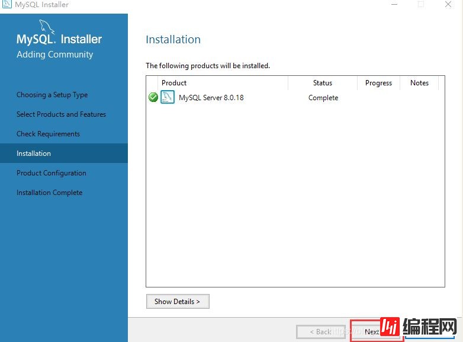The width and height of the screenshot is (463, 342).
Task: Click the Progress column header
Action: coord(378,83)
